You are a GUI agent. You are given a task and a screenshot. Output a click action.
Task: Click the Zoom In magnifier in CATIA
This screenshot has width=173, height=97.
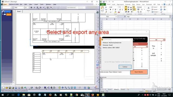coord(66,88)
